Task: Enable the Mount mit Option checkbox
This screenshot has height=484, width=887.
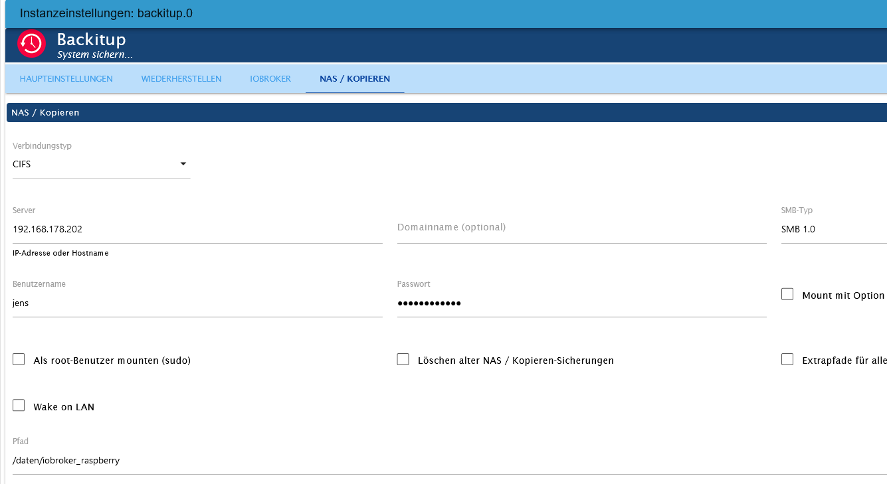Action: click(x=787, y=294)
